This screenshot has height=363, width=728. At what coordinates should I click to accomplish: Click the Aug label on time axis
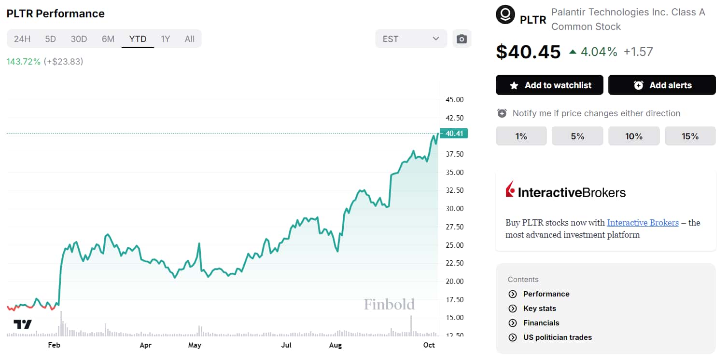click(335, 345)
